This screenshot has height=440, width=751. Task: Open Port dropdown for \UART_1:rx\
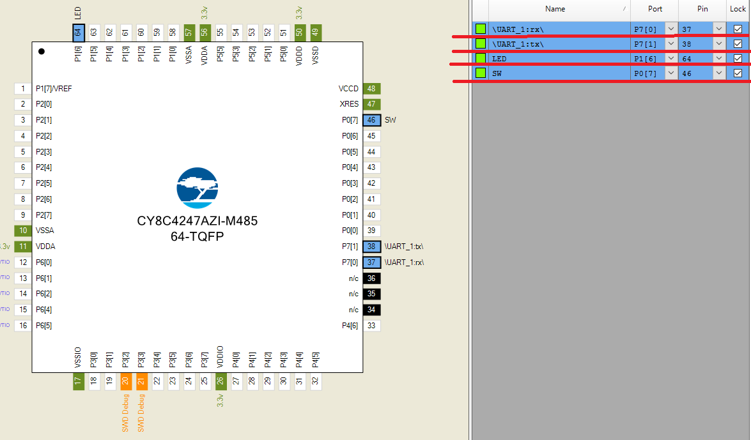tap(671, 29)
